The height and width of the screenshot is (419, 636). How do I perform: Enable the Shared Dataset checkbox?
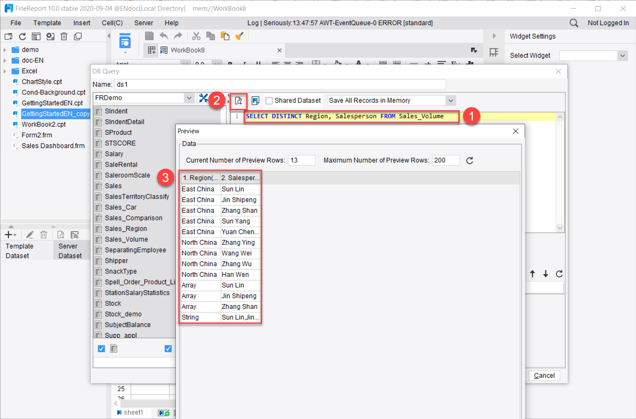269,100
